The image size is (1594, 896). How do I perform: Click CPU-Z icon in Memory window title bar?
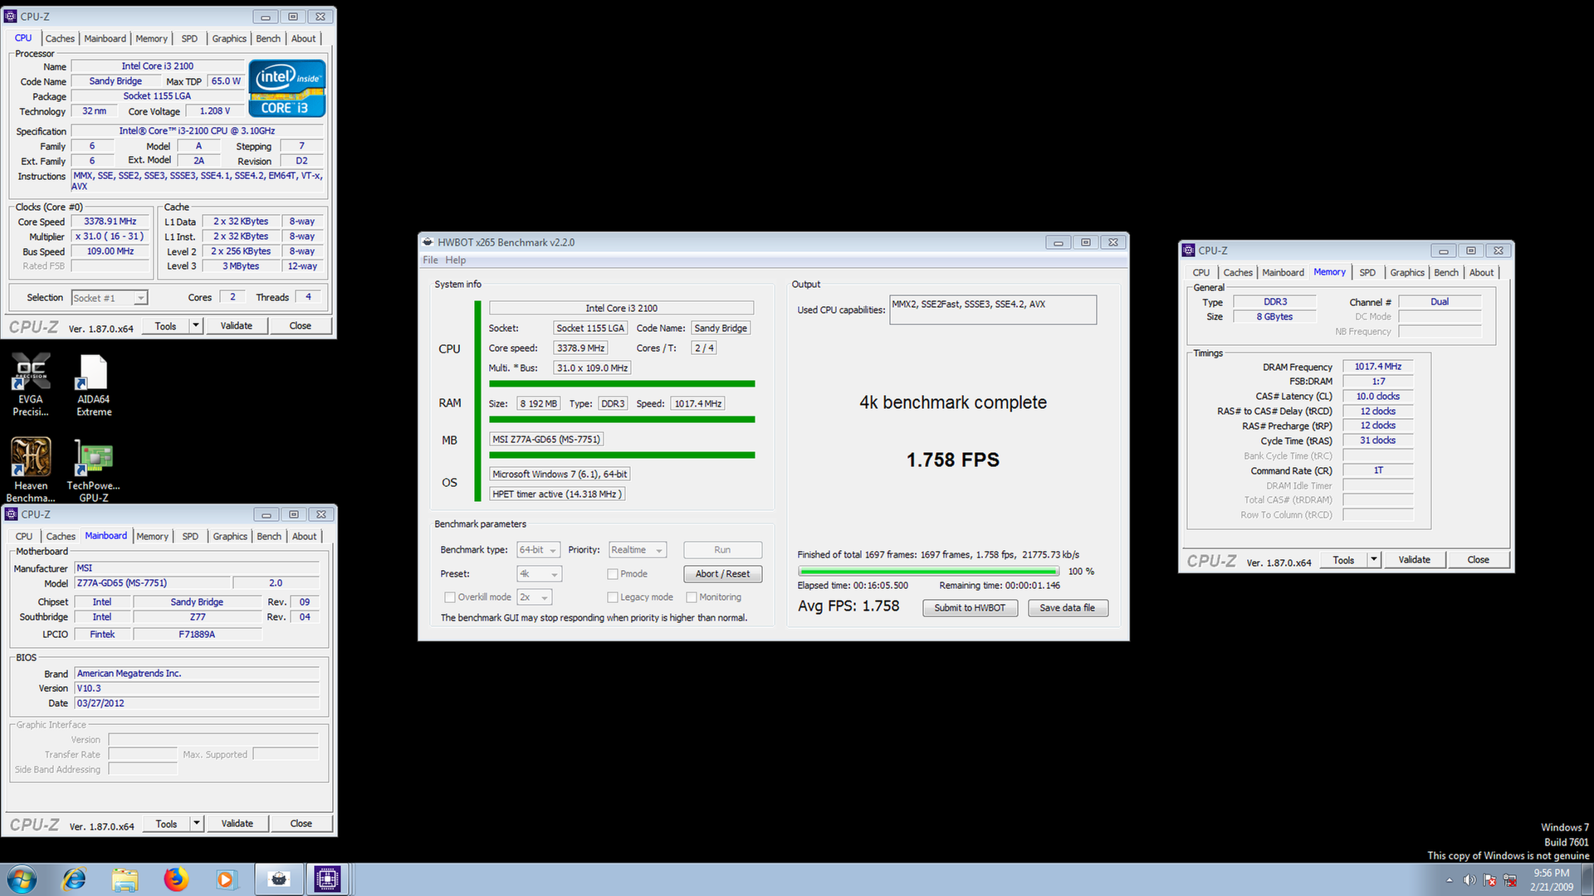tap(1189, 251)
